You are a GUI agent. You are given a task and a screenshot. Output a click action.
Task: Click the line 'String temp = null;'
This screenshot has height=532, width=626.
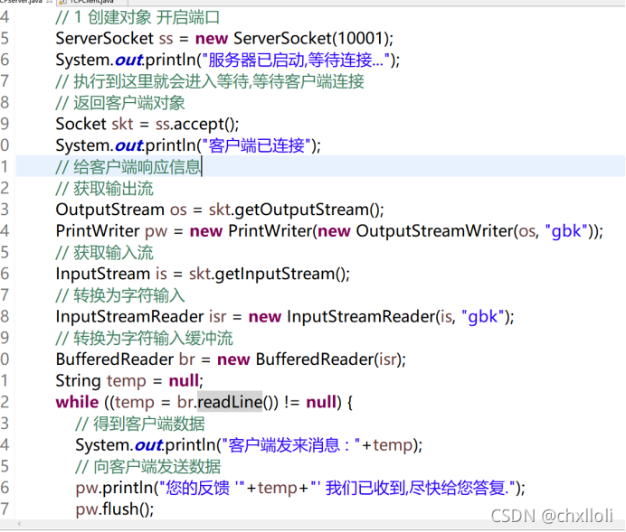pyautogui.click(x=129, y=381)
